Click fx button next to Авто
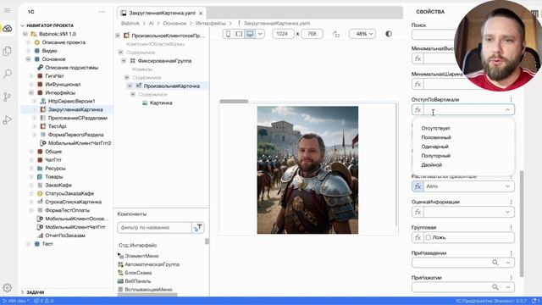 (418, 186)
